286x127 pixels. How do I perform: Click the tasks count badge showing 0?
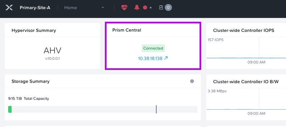click(168, 8)
